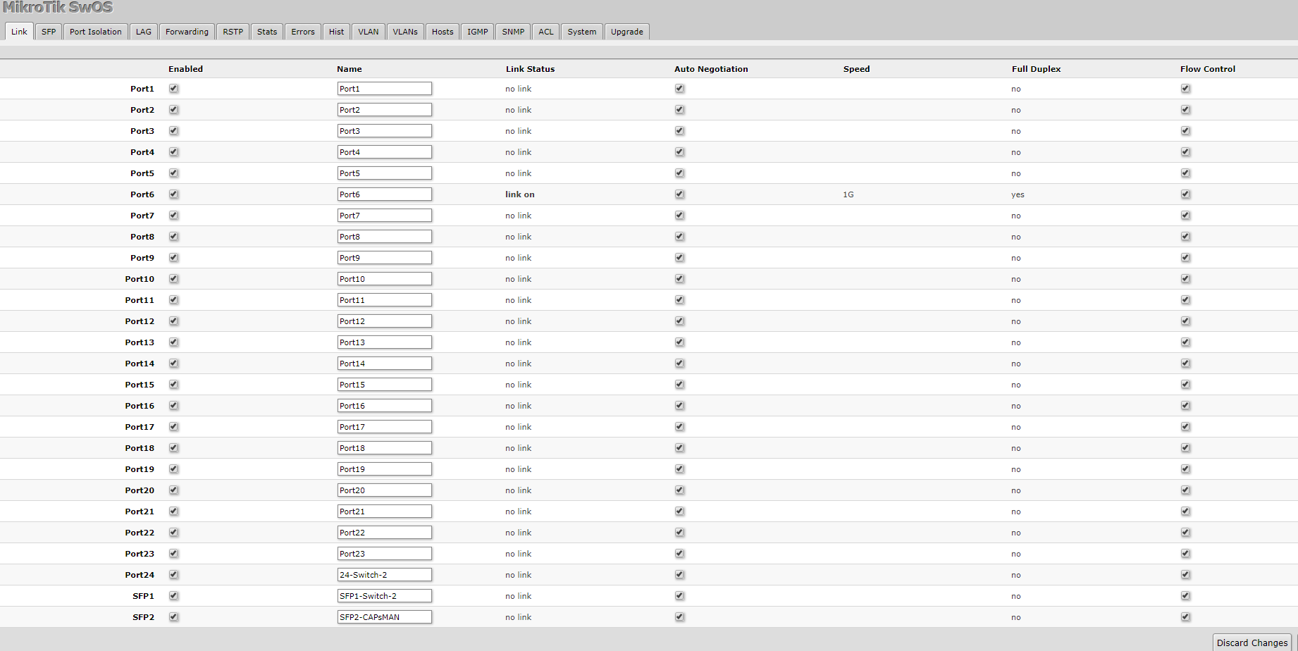Edit the SFP1-Switch-2 name field

[x=385, y=596]
